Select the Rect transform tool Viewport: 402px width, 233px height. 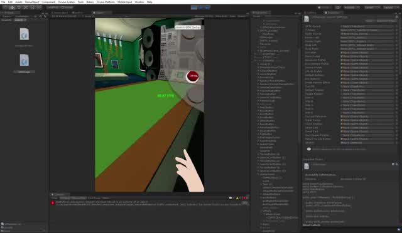[x=32, y=8]
